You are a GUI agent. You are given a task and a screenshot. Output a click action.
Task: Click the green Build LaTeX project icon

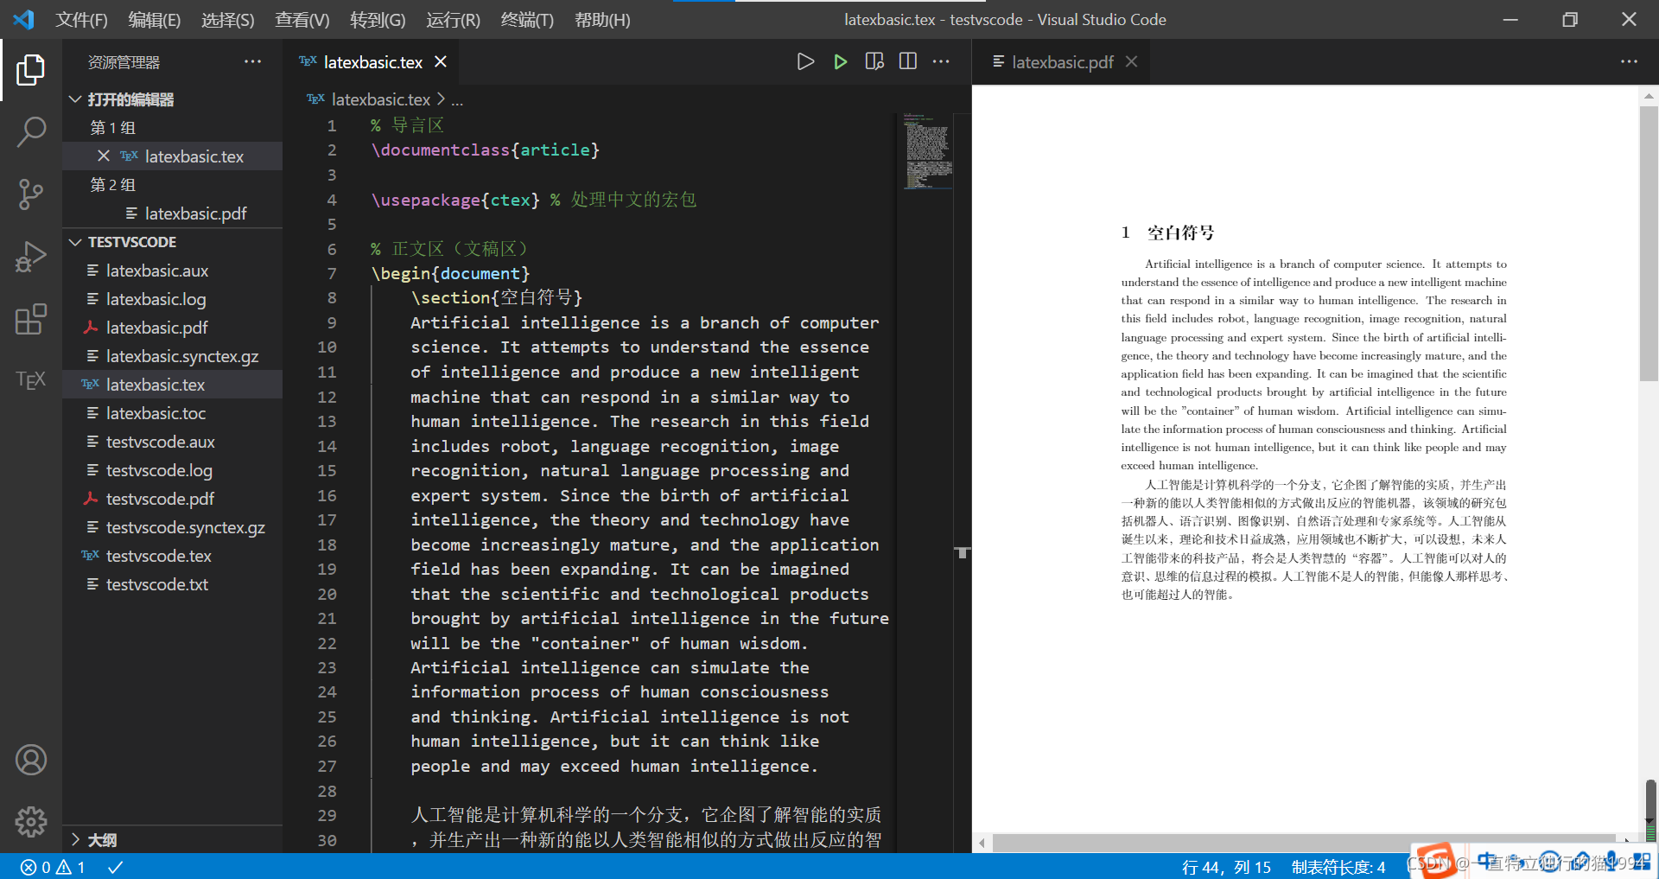click(x=840, y=61)
